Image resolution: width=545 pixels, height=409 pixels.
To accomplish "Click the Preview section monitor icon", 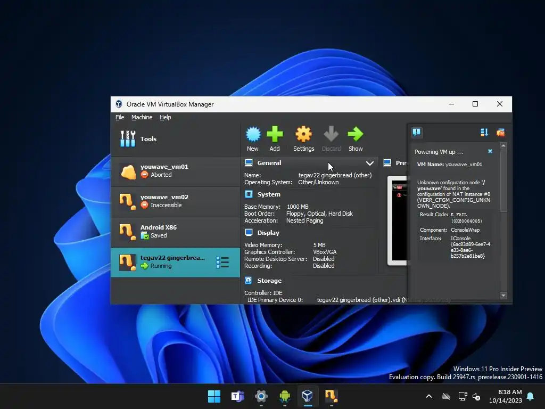I will (x=387, y=163).
